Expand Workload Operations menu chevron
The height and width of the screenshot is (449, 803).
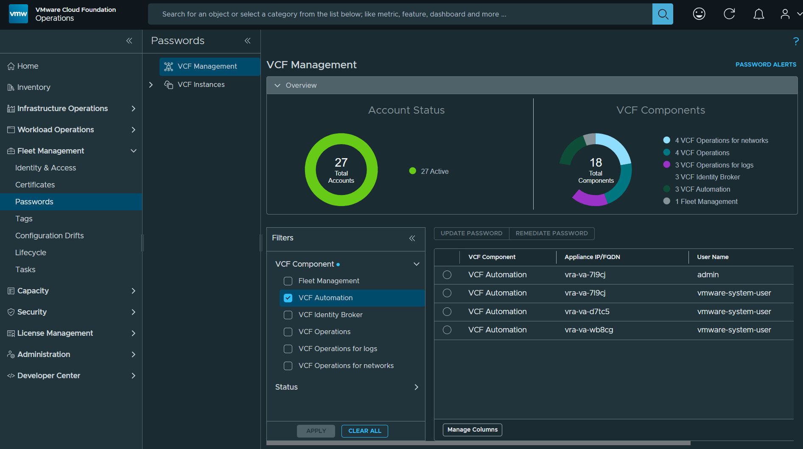(134, 130)
